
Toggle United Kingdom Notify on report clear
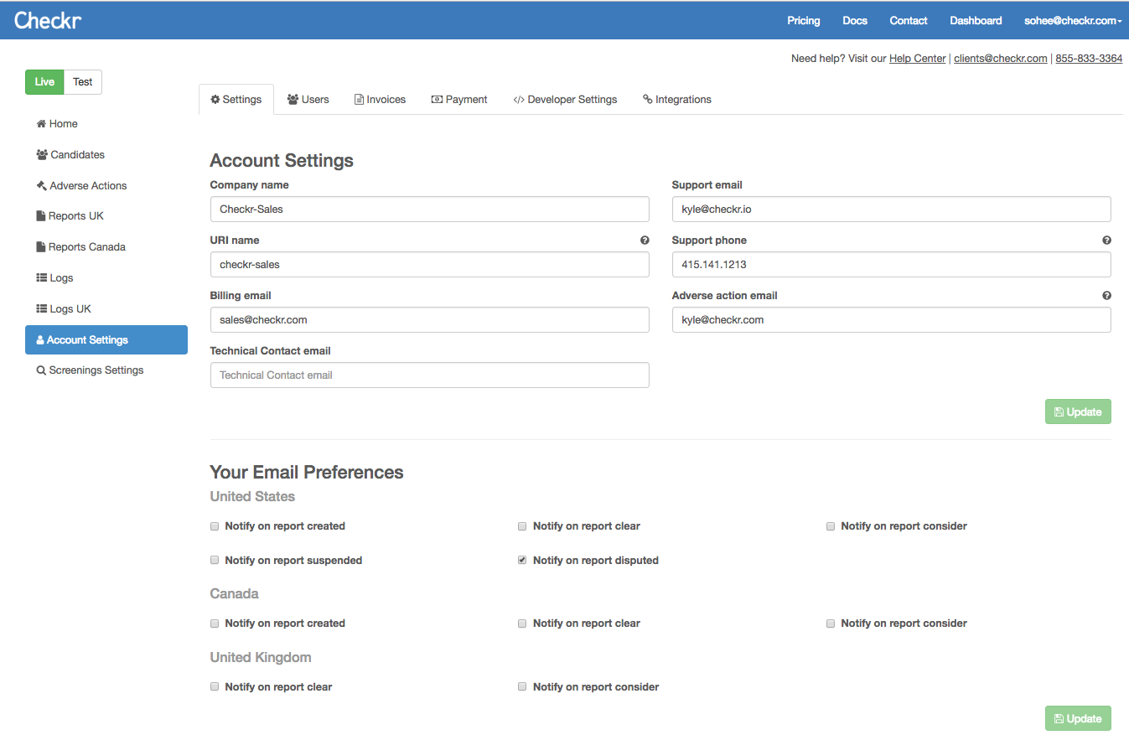tap(215, 686)
